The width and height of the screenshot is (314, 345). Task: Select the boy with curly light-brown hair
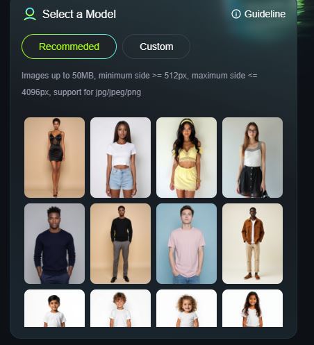pos(120,308)
